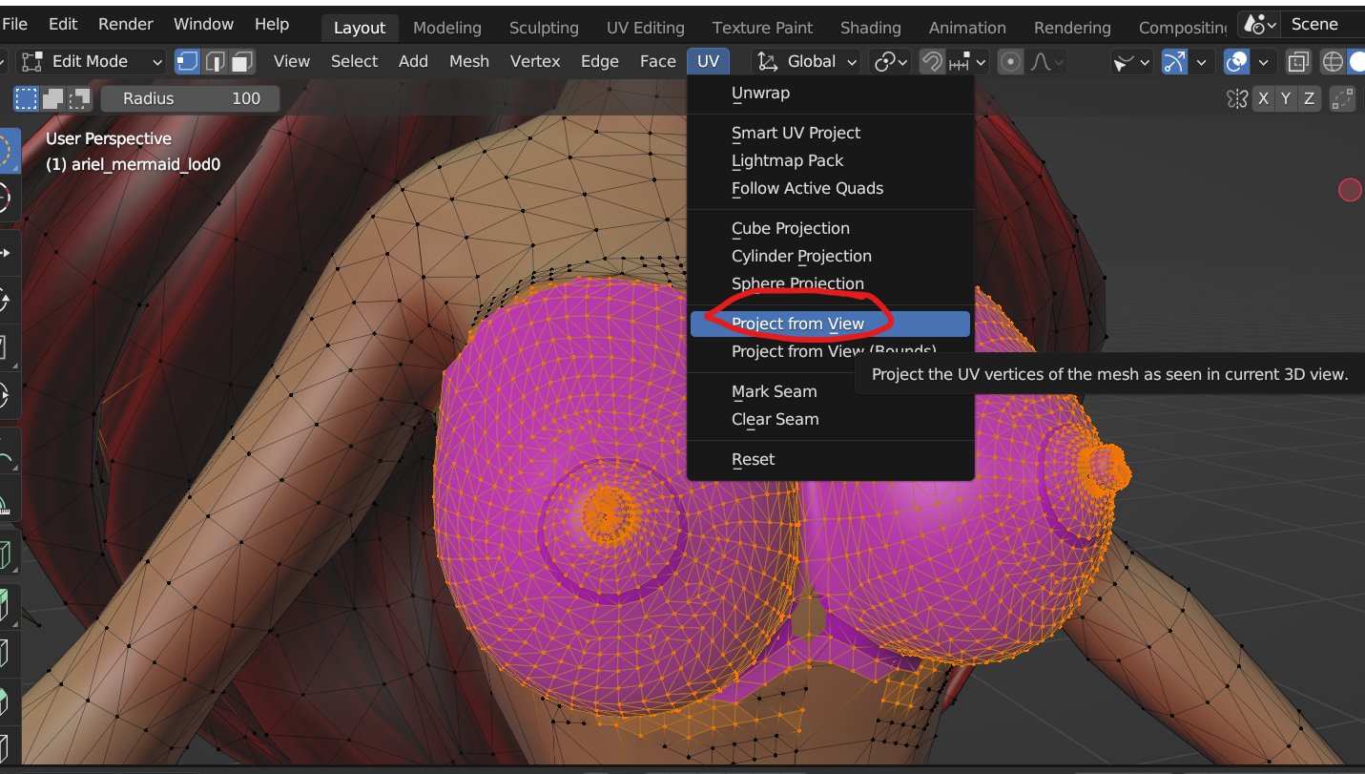This screenshot has width=1365, height=774.
Task: Enable Y axis mirror
Action: pyautogui.click(x=1287, y=98)
